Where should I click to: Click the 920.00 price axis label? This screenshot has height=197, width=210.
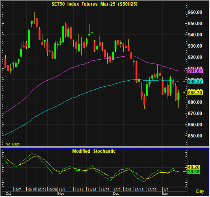[195, 57]
